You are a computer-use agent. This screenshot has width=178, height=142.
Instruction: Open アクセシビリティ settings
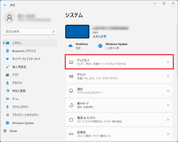point(30,107)
